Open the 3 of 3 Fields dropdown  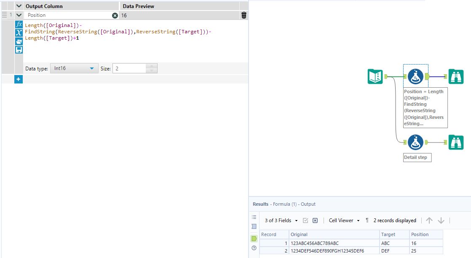281,220
